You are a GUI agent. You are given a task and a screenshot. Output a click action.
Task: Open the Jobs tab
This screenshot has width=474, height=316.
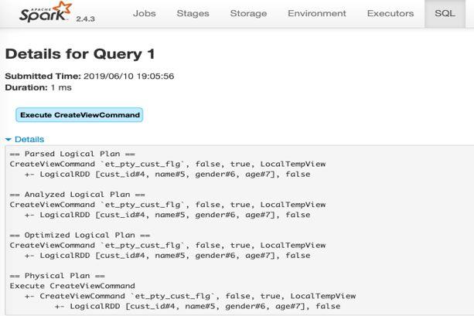point(144,14)
